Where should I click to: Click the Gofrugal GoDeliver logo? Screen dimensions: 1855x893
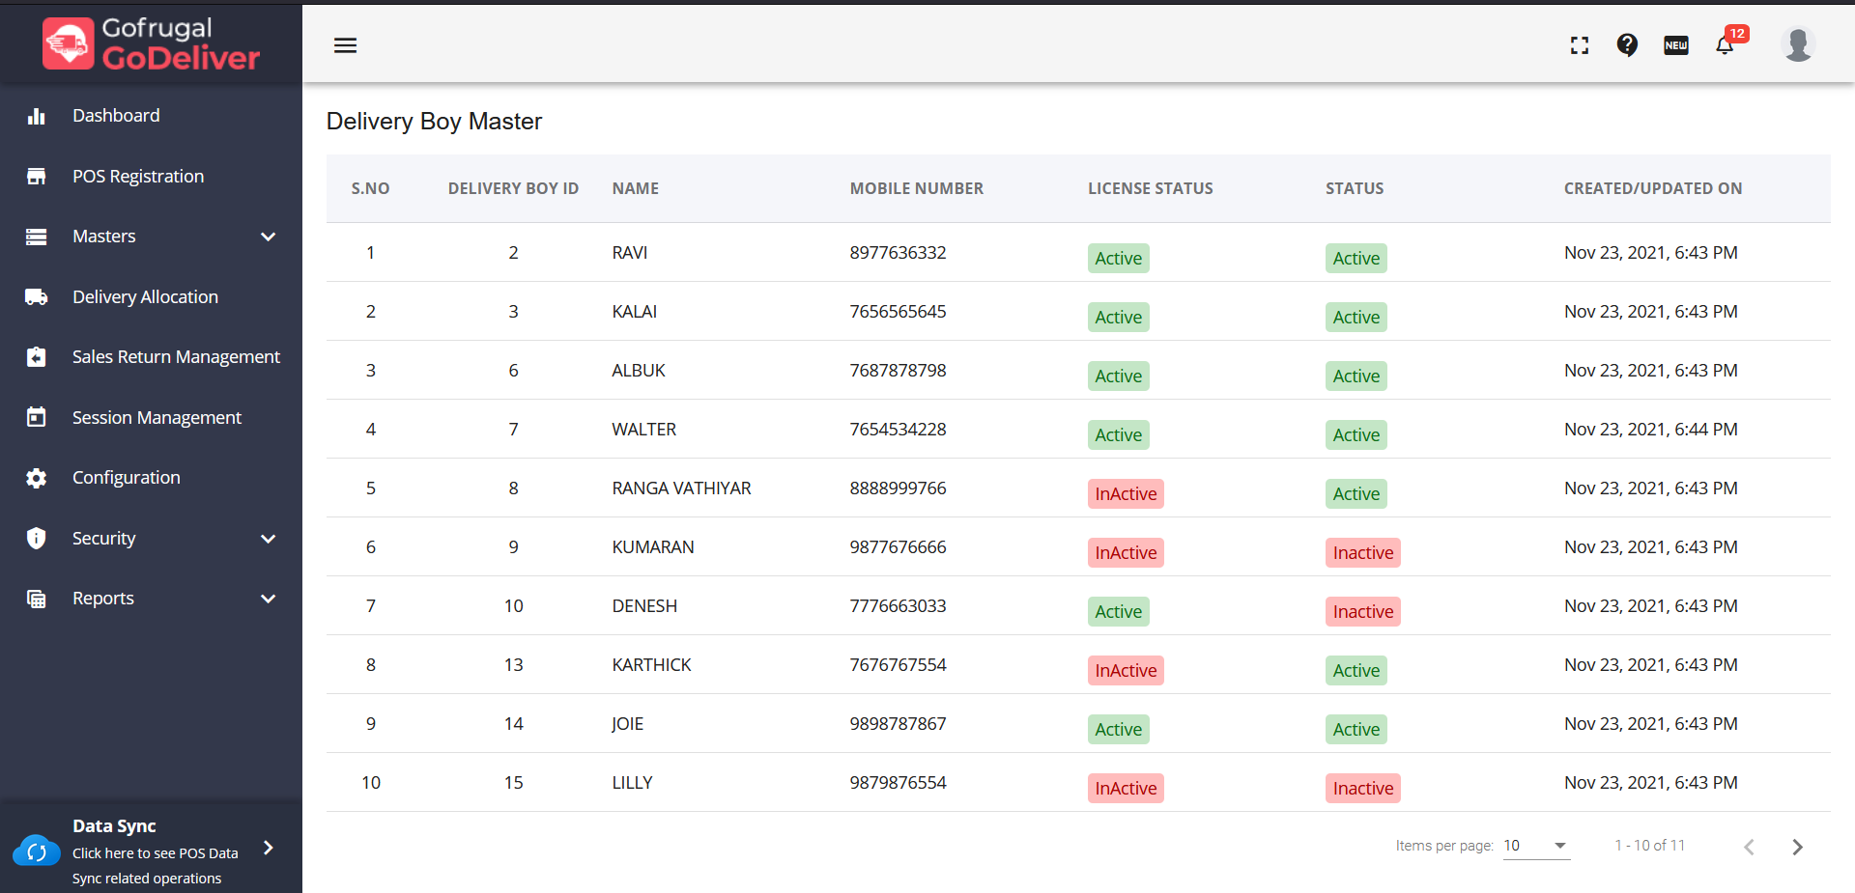pyautogui.click(x=152, y=44)
